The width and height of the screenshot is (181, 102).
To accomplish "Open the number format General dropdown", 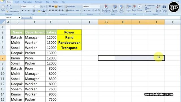I will point(99,7).
